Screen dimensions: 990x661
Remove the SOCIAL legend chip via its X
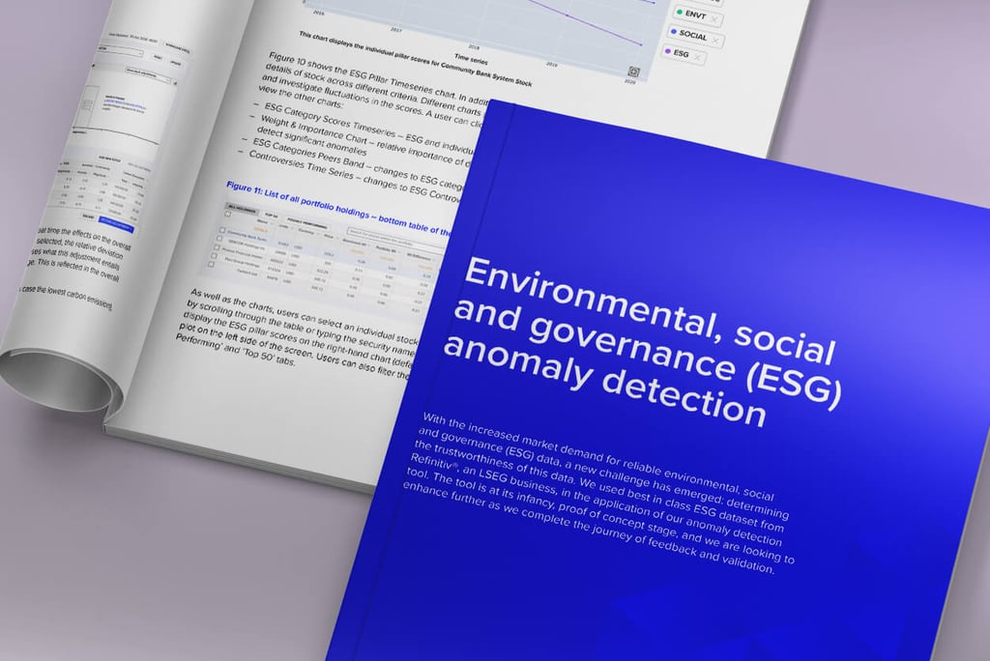pos(715,41)
